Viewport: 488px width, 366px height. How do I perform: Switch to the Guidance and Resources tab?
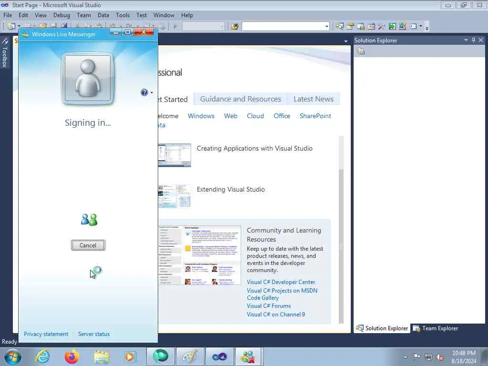click(240, 99)
